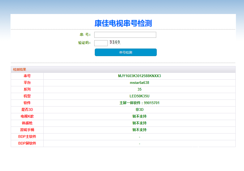Click the 系列 row label

tap(27, 89)
